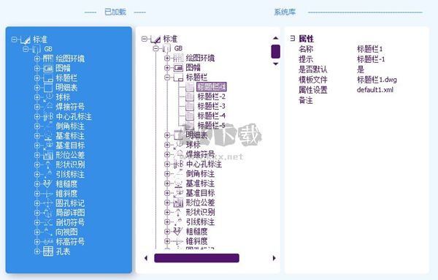This screenshot has width=438, height=280.
Task: Click 明细表 icon in system library tree
Action: click(x=179, y=135)
